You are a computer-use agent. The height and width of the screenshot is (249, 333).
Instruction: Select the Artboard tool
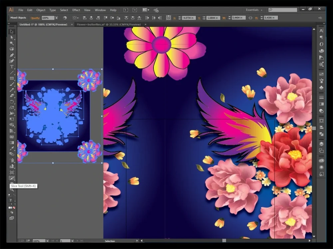12,172
